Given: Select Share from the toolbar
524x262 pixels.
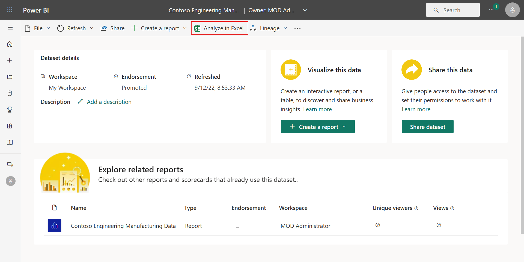Looking at the screenshot, I should coord(112,28).
